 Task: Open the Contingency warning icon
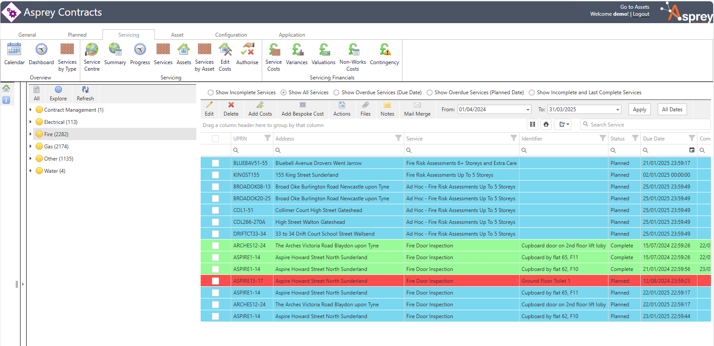click(384, 50)
